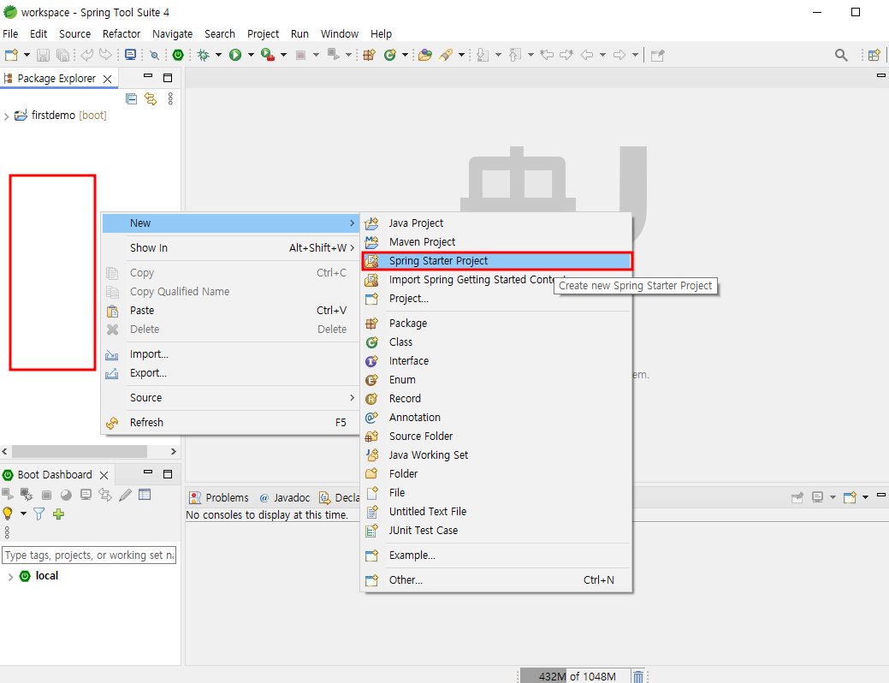Select Refresh in the context menu

(231, 423)
